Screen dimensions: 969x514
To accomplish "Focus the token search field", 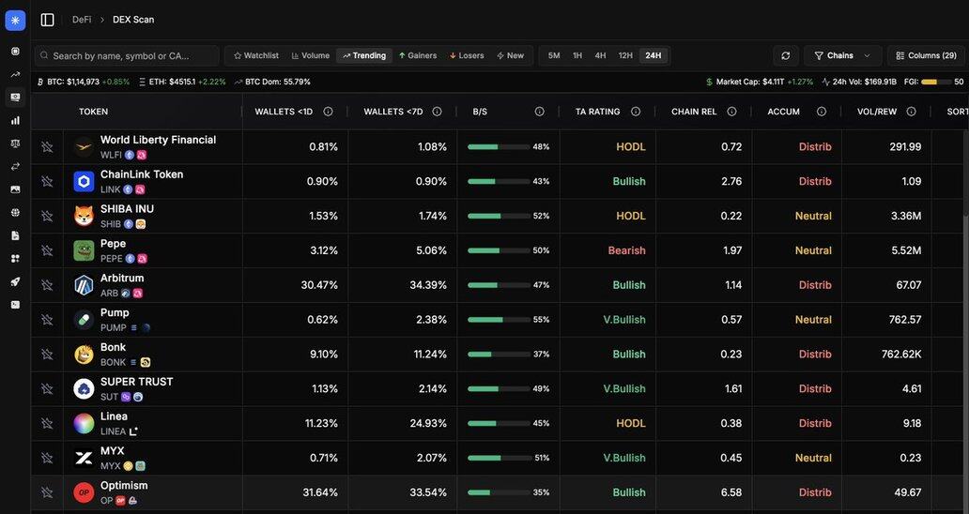I will pyautogui.click(x=127, y=55).
